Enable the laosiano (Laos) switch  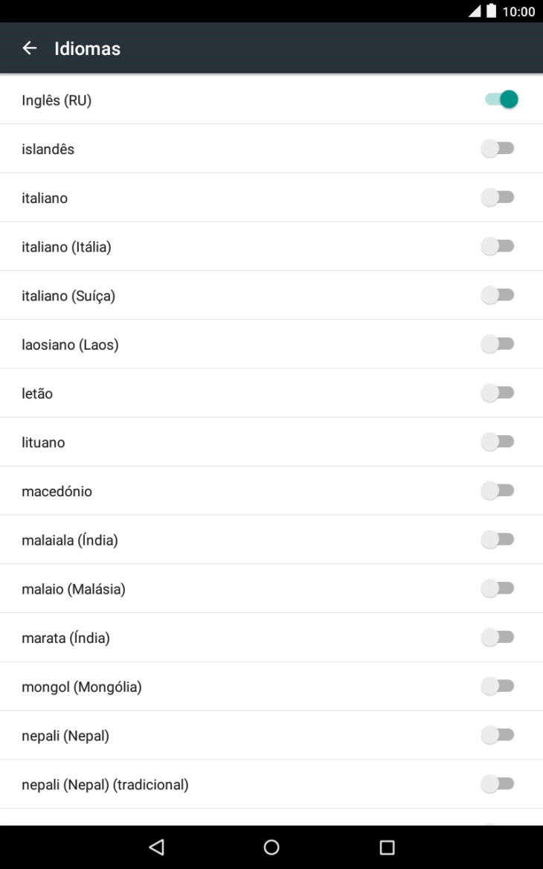pyautogui.click(x=498, y=344)
